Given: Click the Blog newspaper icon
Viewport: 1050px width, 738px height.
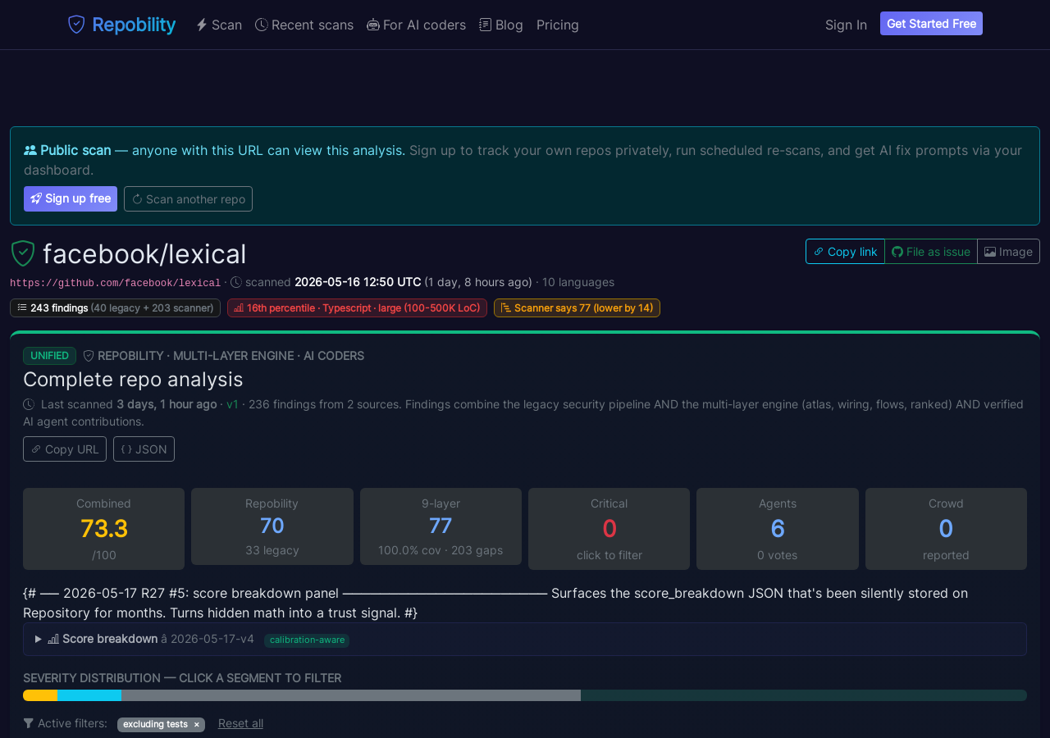Looking at the screenshot, I should point(486,25).
